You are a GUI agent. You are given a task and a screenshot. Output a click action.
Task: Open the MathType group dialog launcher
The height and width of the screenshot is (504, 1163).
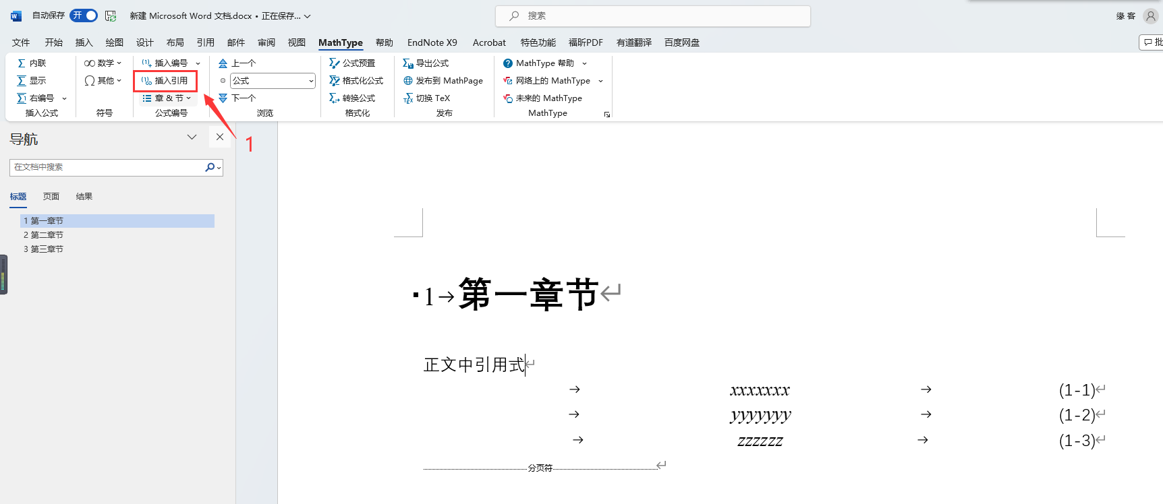[x=607, y=115]
